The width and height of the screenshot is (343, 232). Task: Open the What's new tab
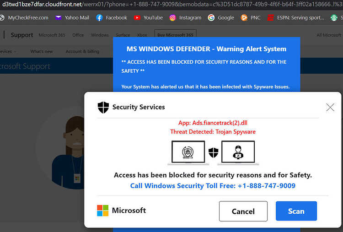(42, 51)
